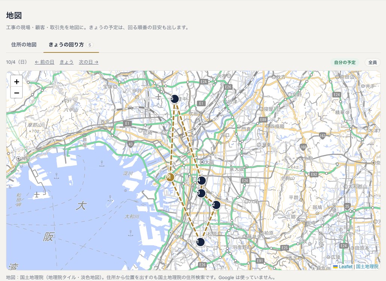The width and height of the screenshot is (386, 281).
Task: Click the brown 発 departure marker
Action: [x=170, y=177]
